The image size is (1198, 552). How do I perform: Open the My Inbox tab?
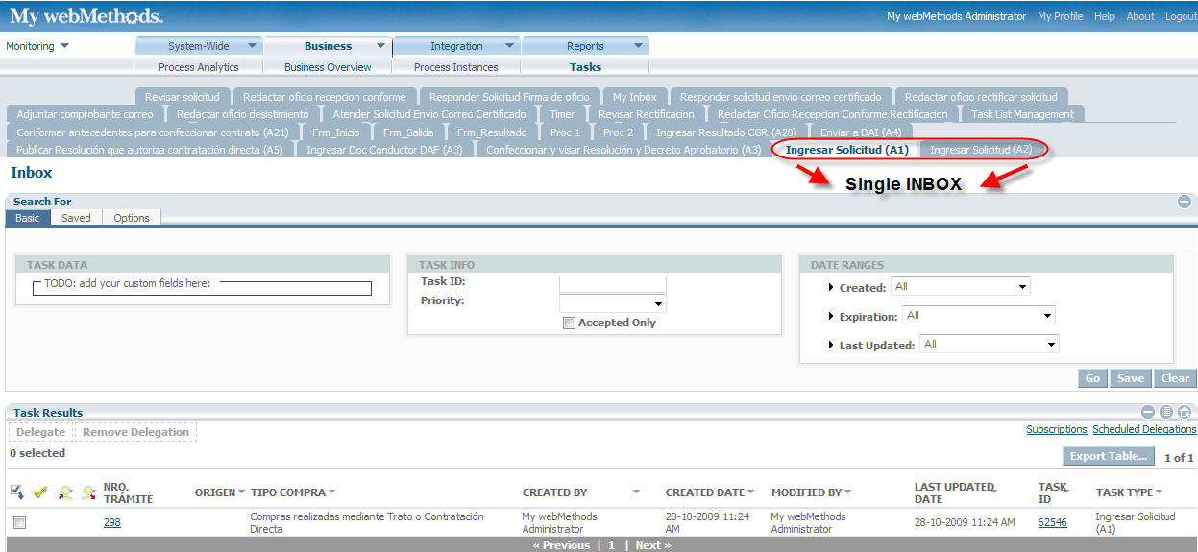(x=635, y=97)
